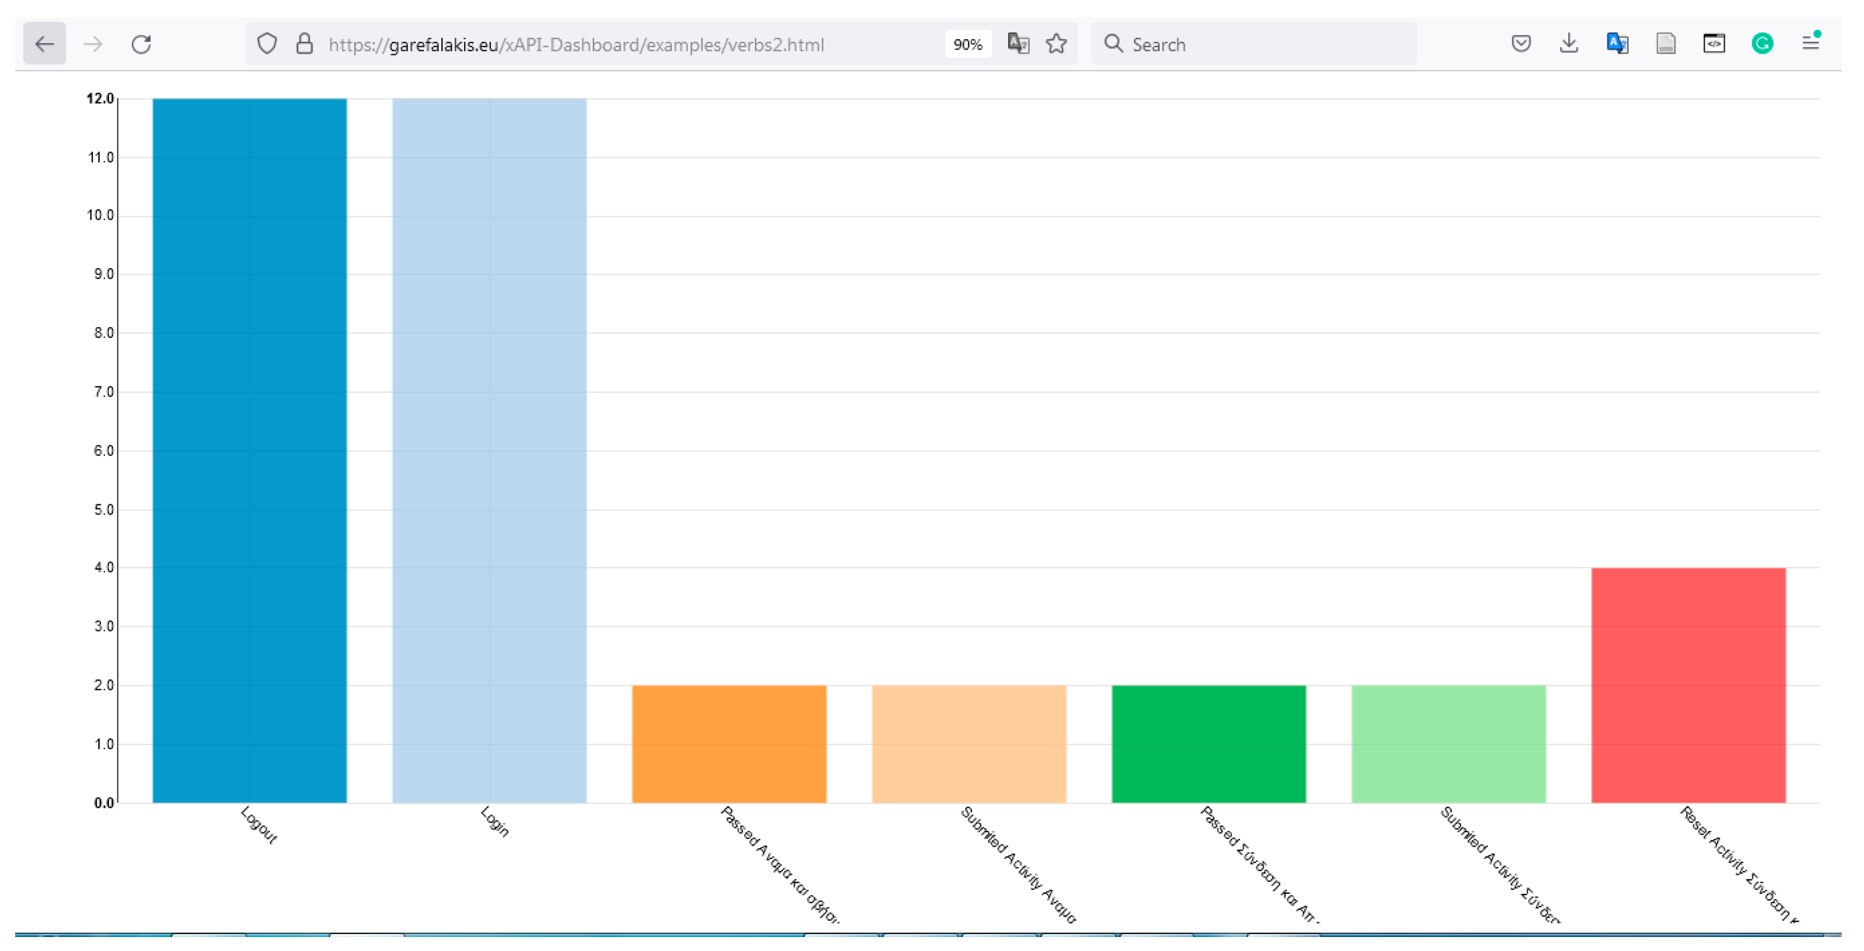Click the blue translator extension icon
Viewport: 1864px width, 951px height.
[1617, 44]
